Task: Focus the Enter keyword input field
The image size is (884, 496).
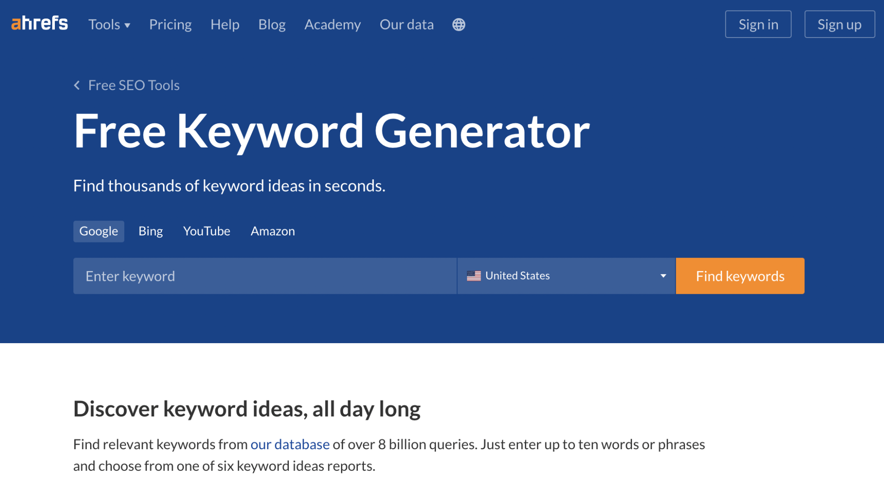Action: click(x=264, y=276)
